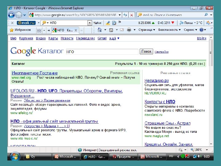Open Google Карты link
The height and width of the screenshot is (166, 221).
(53, 38)
